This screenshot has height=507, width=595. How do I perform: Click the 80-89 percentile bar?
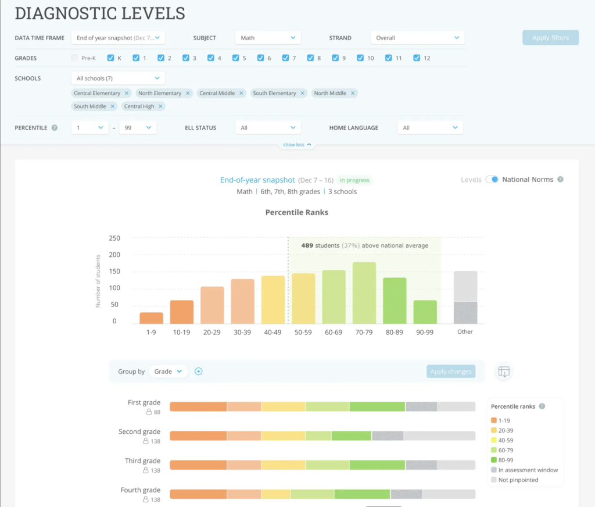click(x=395, y=301)
